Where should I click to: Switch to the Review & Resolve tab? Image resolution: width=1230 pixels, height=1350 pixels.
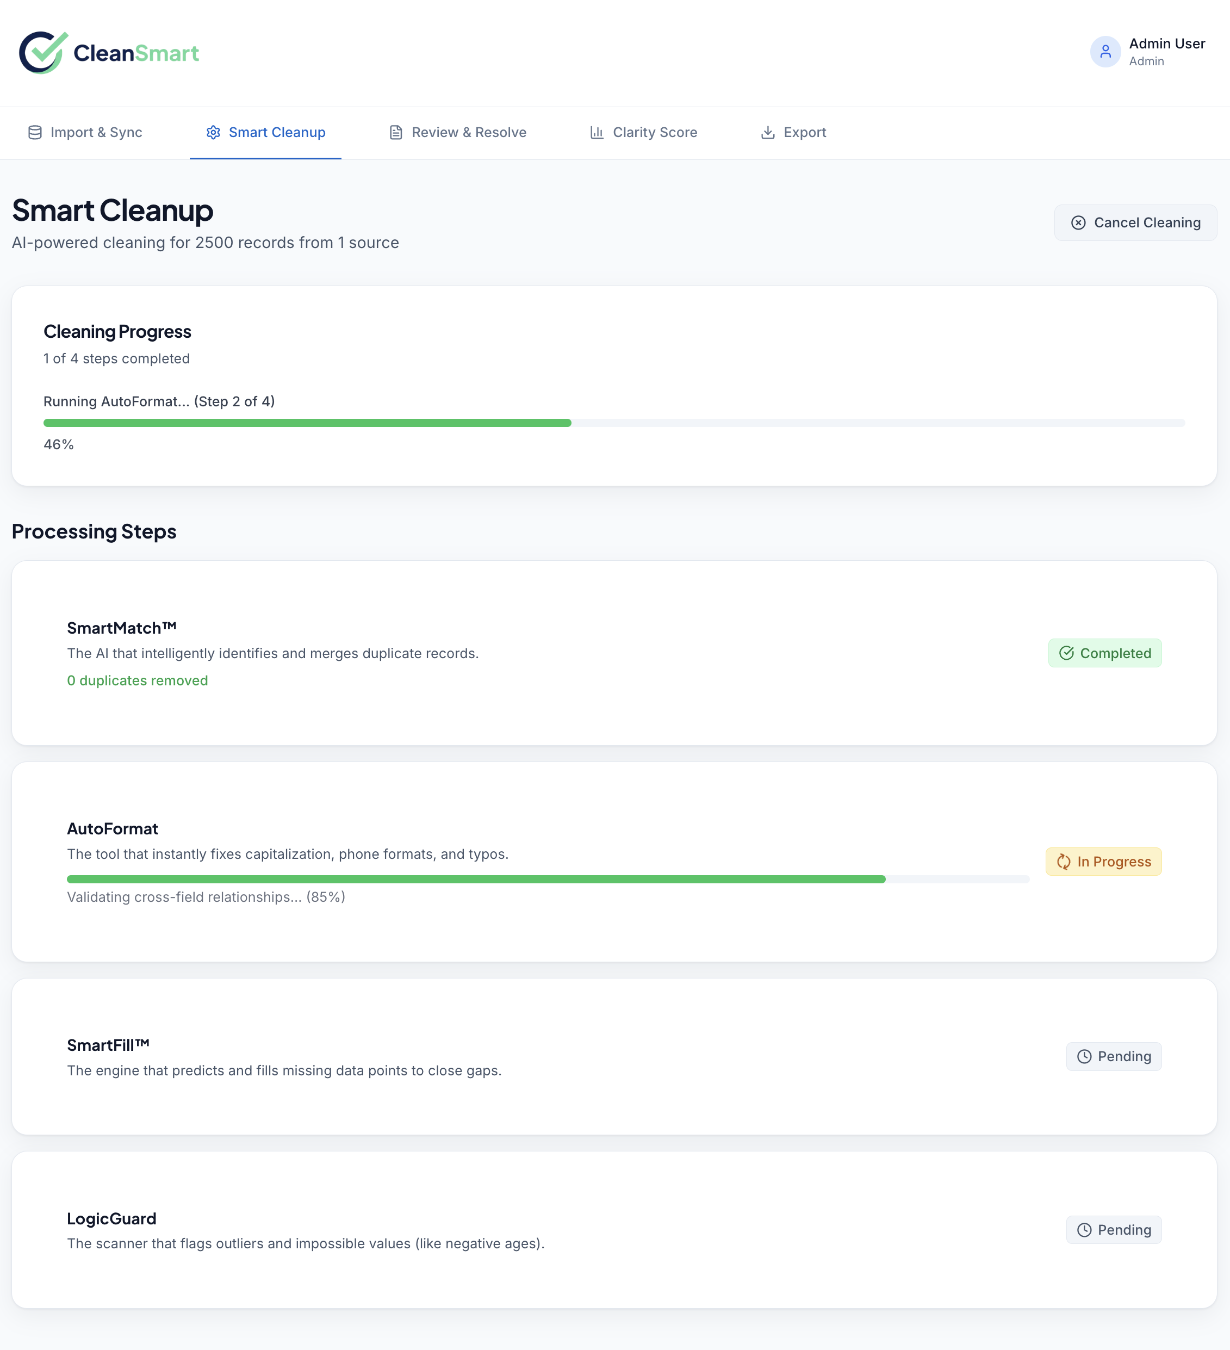pyautogui.click(x=458, y=133)
